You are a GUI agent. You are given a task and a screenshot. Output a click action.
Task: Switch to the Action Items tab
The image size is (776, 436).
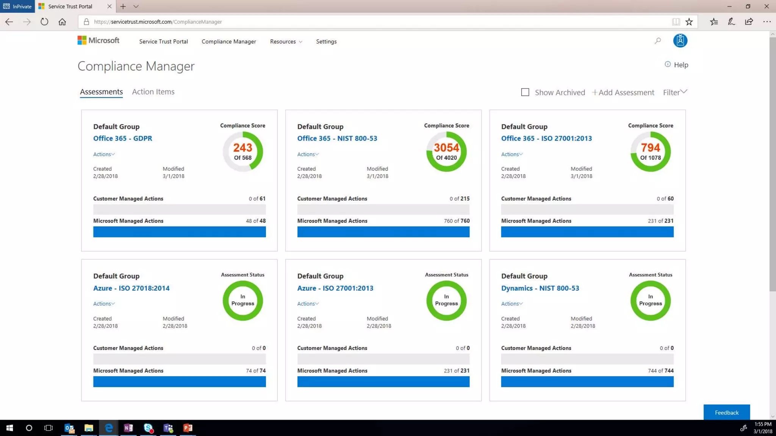(153, 92)
